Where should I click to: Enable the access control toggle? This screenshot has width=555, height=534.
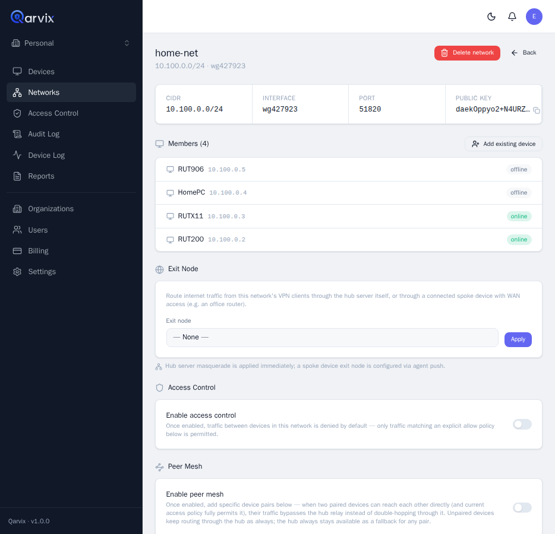coord(522,424)
